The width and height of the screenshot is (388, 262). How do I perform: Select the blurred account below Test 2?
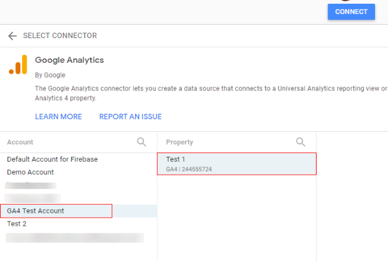[x=74, y=237]
